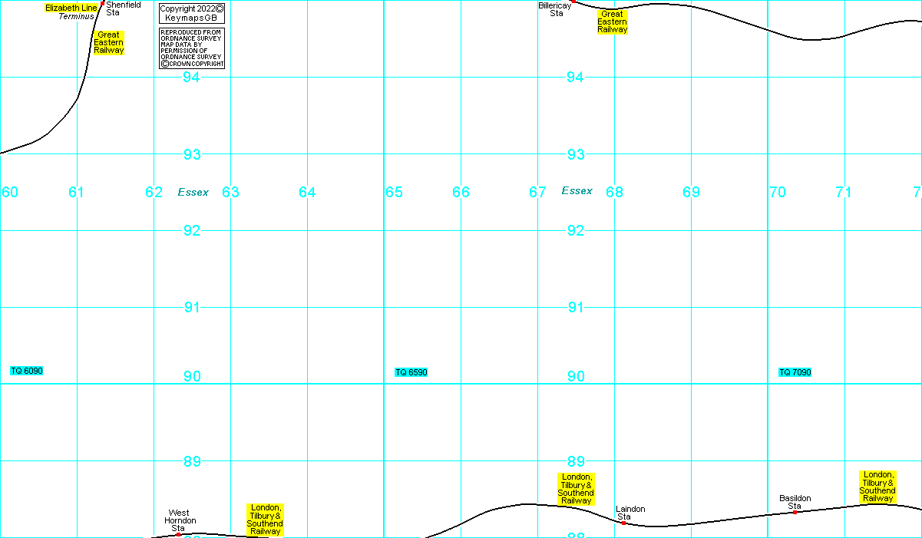Click the Essex label between 62 and 63
The width and height of the screenshot is (922, 538).
tap(193, 192)
